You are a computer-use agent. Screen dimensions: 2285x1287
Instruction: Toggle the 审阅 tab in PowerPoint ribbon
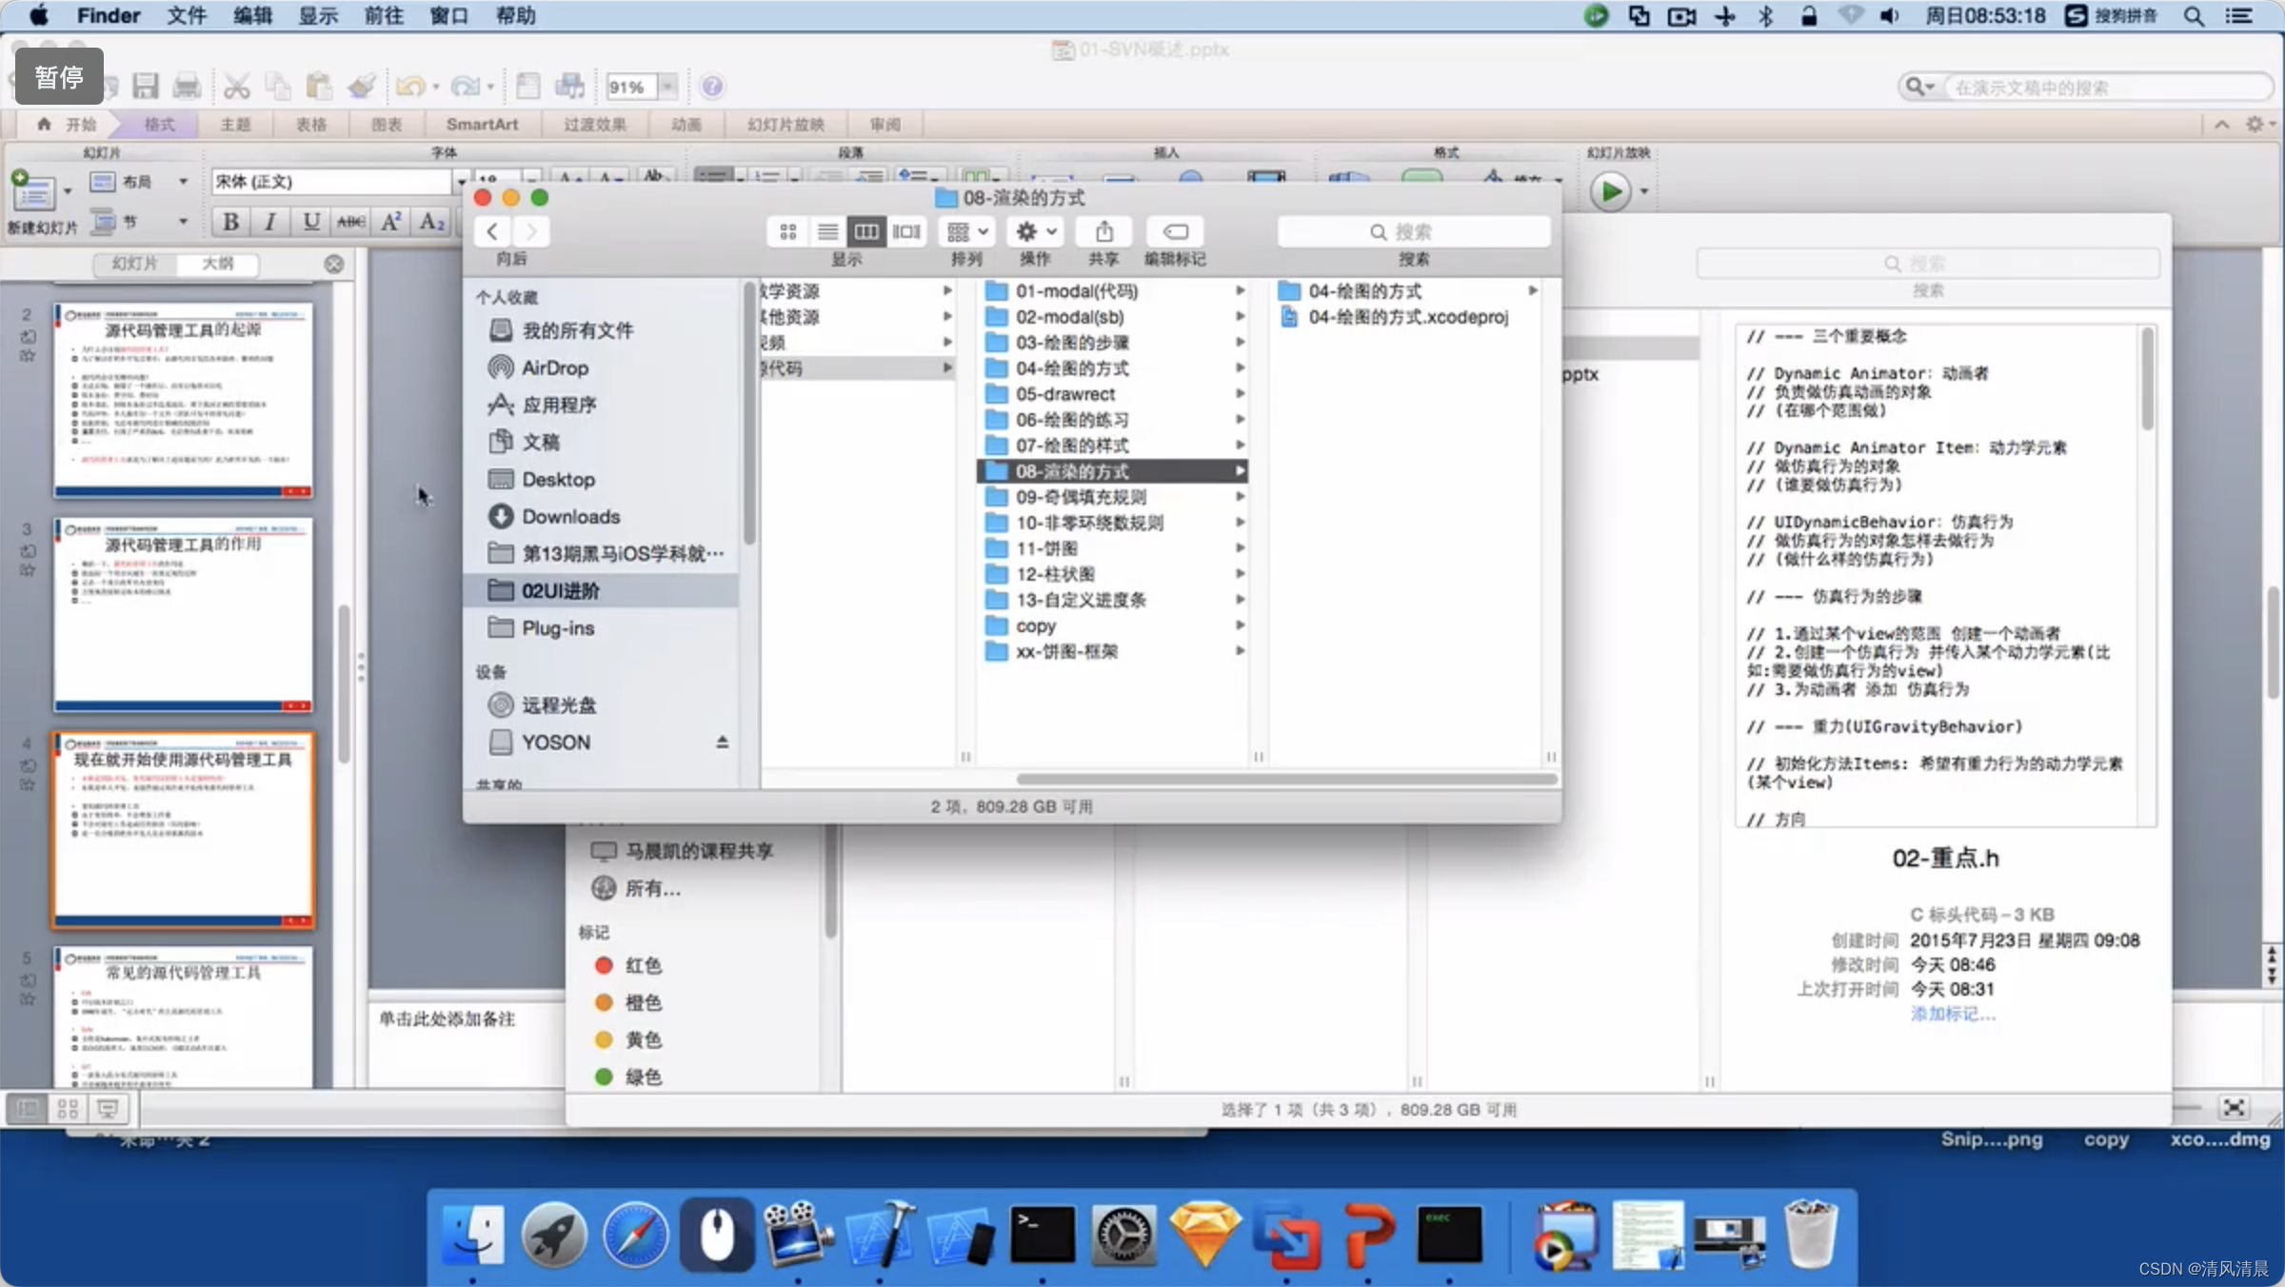click(x=885, y=124)
